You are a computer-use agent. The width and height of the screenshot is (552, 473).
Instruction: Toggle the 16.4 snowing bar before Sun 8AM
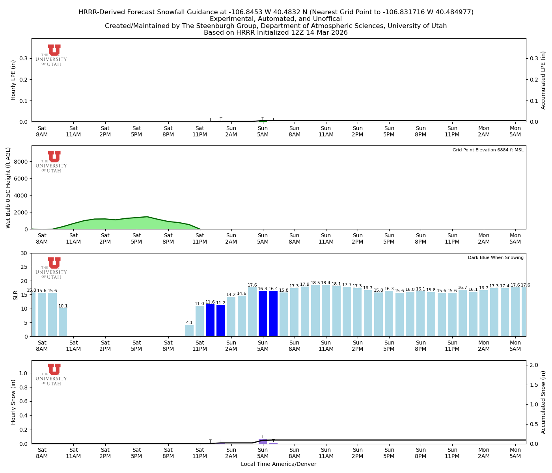(x=274, y=313)
